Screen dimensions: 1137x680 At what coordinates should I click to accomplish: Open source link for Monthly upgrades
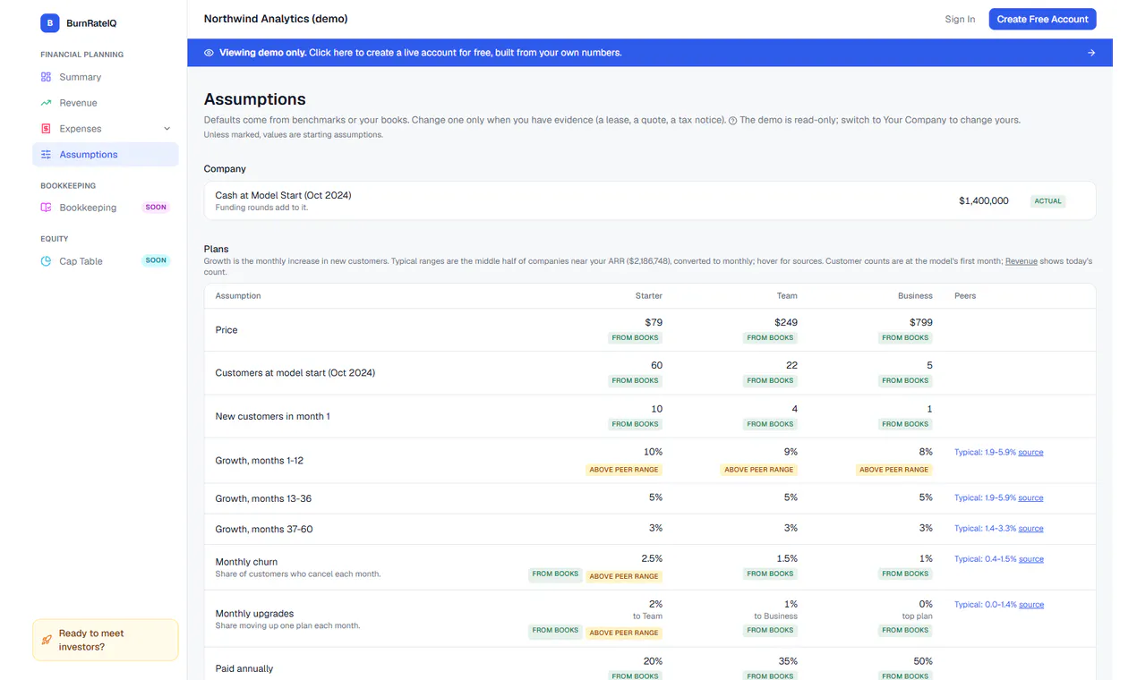coord(1030,605)
